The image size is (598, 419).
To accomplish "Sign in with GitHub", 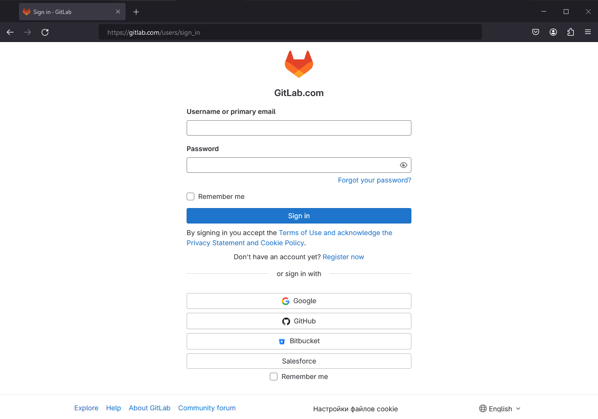I will point(299,321).
